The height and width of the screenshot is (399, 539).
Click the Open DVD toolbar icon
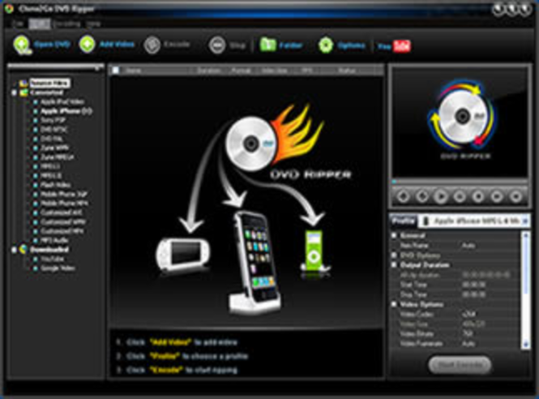tap(23, 45)
